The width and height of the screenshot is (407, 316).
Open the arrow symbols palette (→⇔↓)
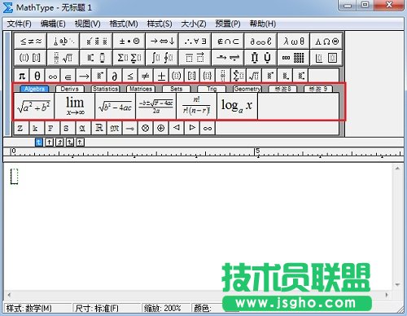click(162, 42)
